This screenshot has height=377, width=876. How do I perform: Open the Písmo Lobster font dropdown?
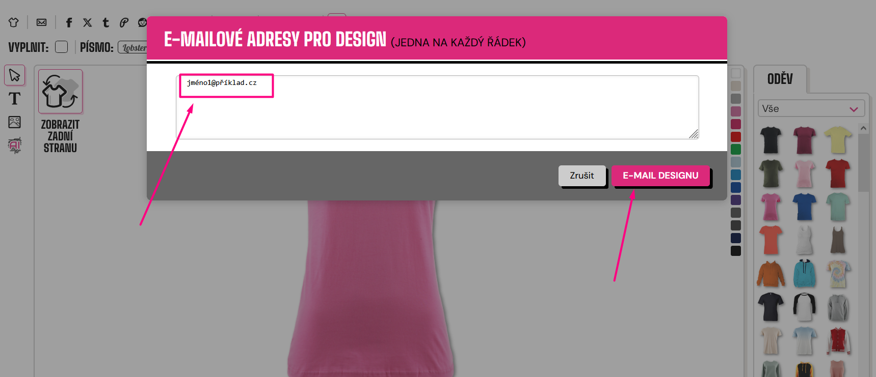point(132,47)
